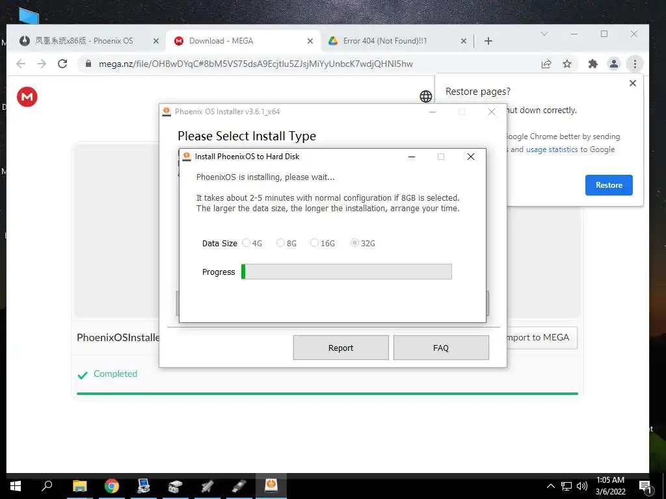The height and width of the screenshot is (499, 666).
Task: Click the desktop icon above Chrome window
Action: pos(29,16)
